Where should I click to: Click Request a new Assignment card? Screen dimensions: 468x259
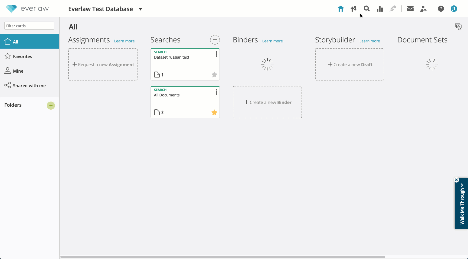point(103,64)
